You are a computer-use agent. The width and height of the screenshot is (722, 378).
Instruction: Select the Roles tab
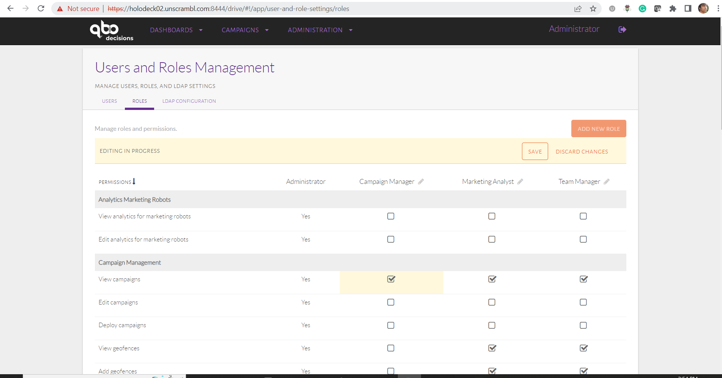(x=139, y=101)
